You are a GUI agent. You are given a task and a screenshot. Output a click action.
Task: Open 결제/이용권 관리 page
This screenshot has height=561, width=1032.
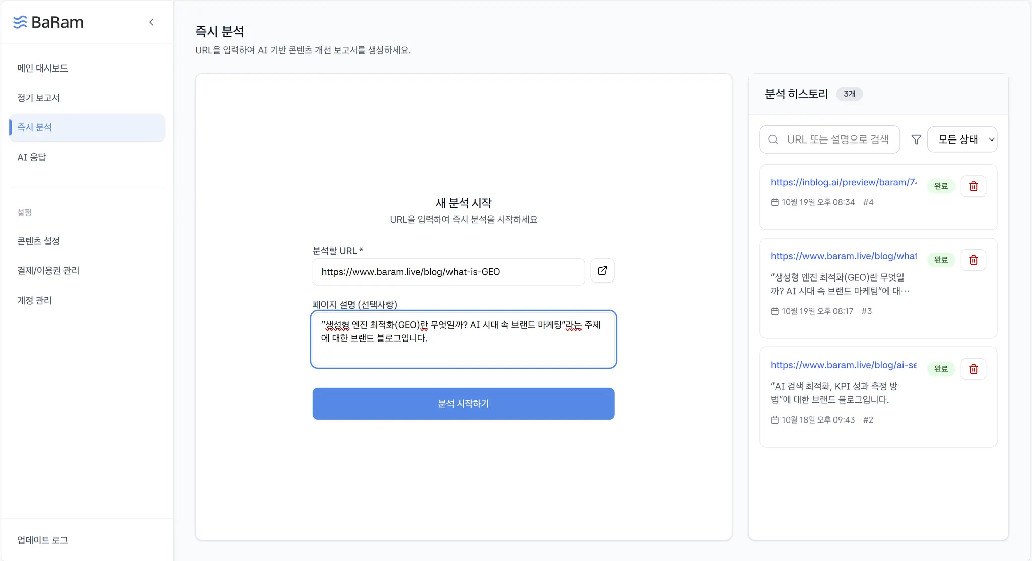point(48,271)
